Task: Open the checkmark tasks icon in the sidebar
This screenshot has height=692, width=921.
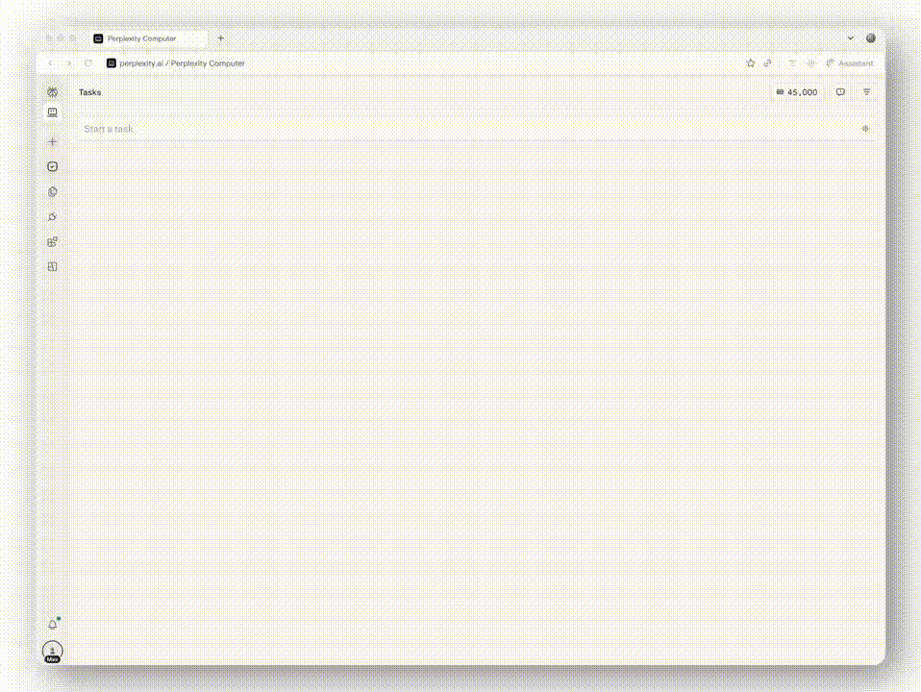Action: (x=52, y=166)
